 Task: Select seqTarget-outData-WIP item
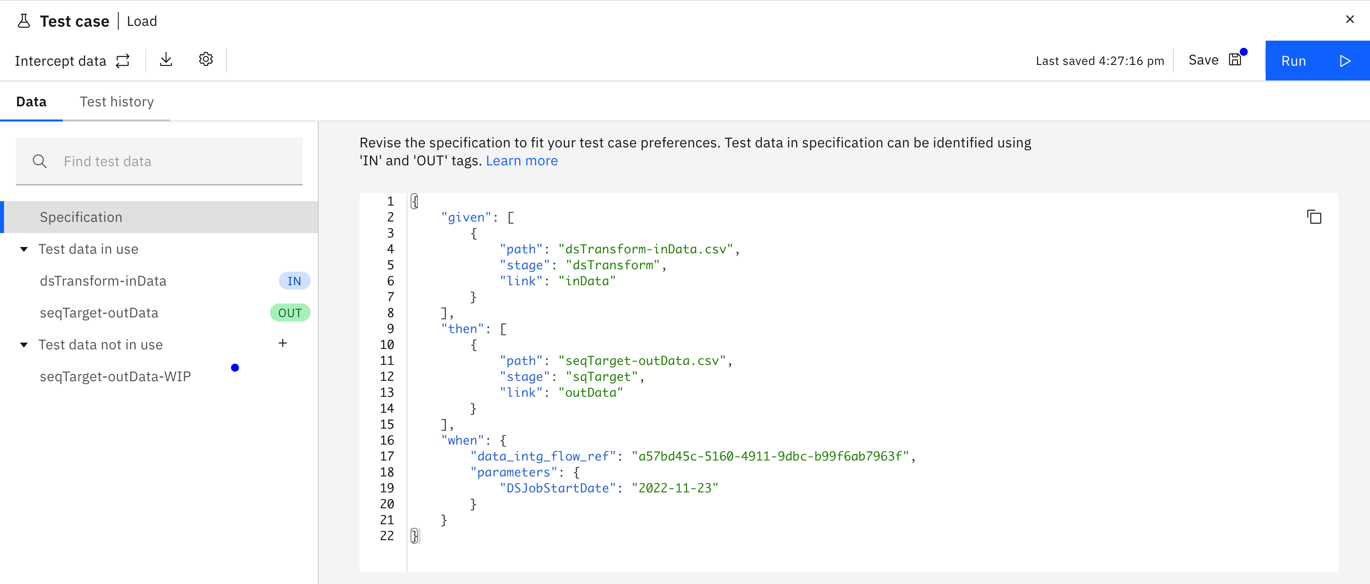point(115,376)
